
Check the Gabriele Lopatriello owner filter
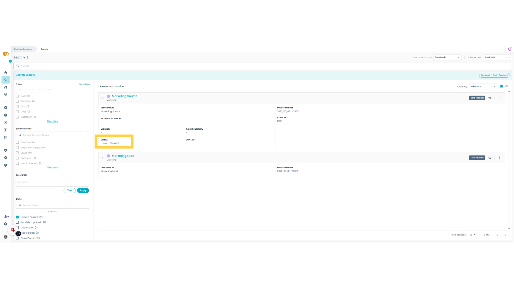pos(17,222)
